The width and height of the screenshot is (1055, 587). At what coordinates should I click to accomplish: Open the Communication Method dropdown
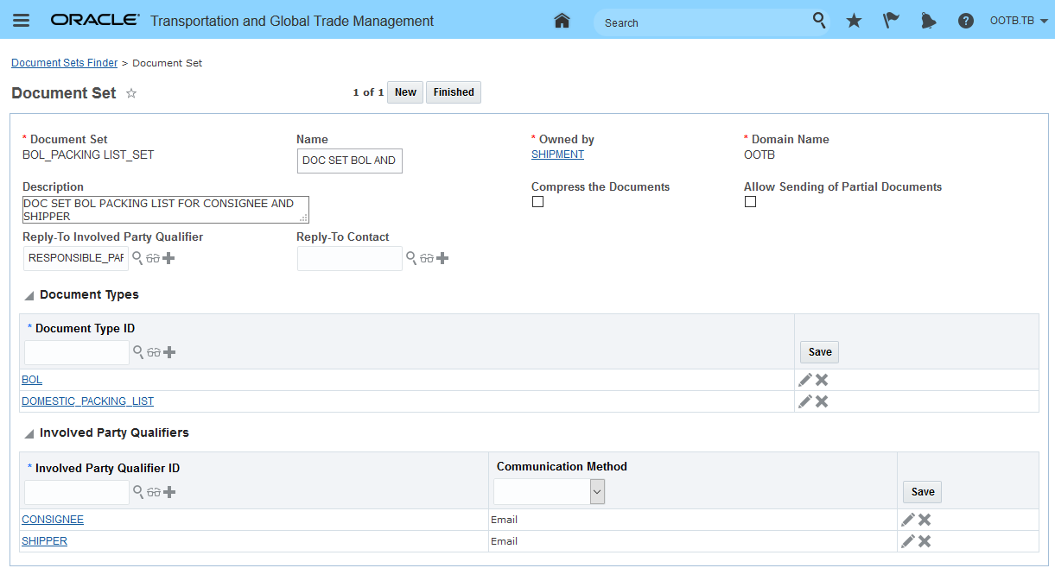(x=597, y=492)
